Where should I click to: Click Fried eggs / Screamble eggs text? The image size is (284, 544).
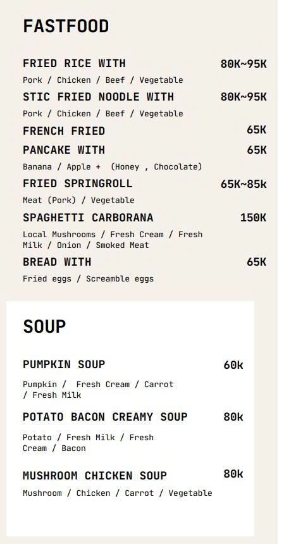(88, 279)
